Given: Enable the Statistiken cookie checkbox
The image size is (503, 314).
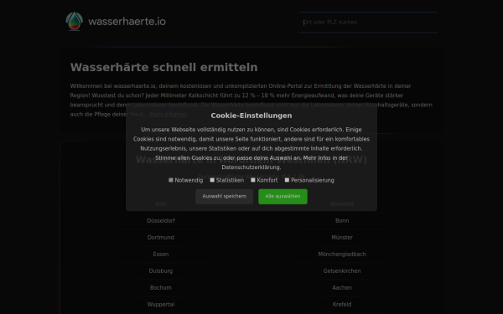Looking at the screenshot, I should [212, 180].
